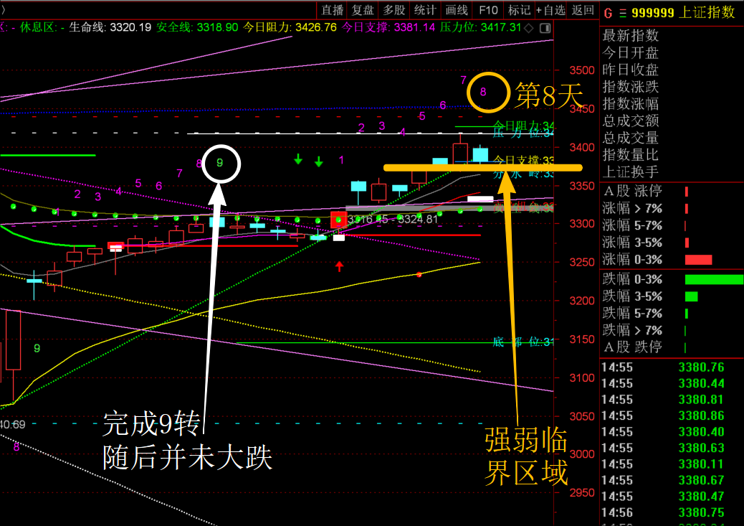Click the A股 跌停 row
Image resolution: width=744 pixels, height=526 pixels.
tap(672, 347)
